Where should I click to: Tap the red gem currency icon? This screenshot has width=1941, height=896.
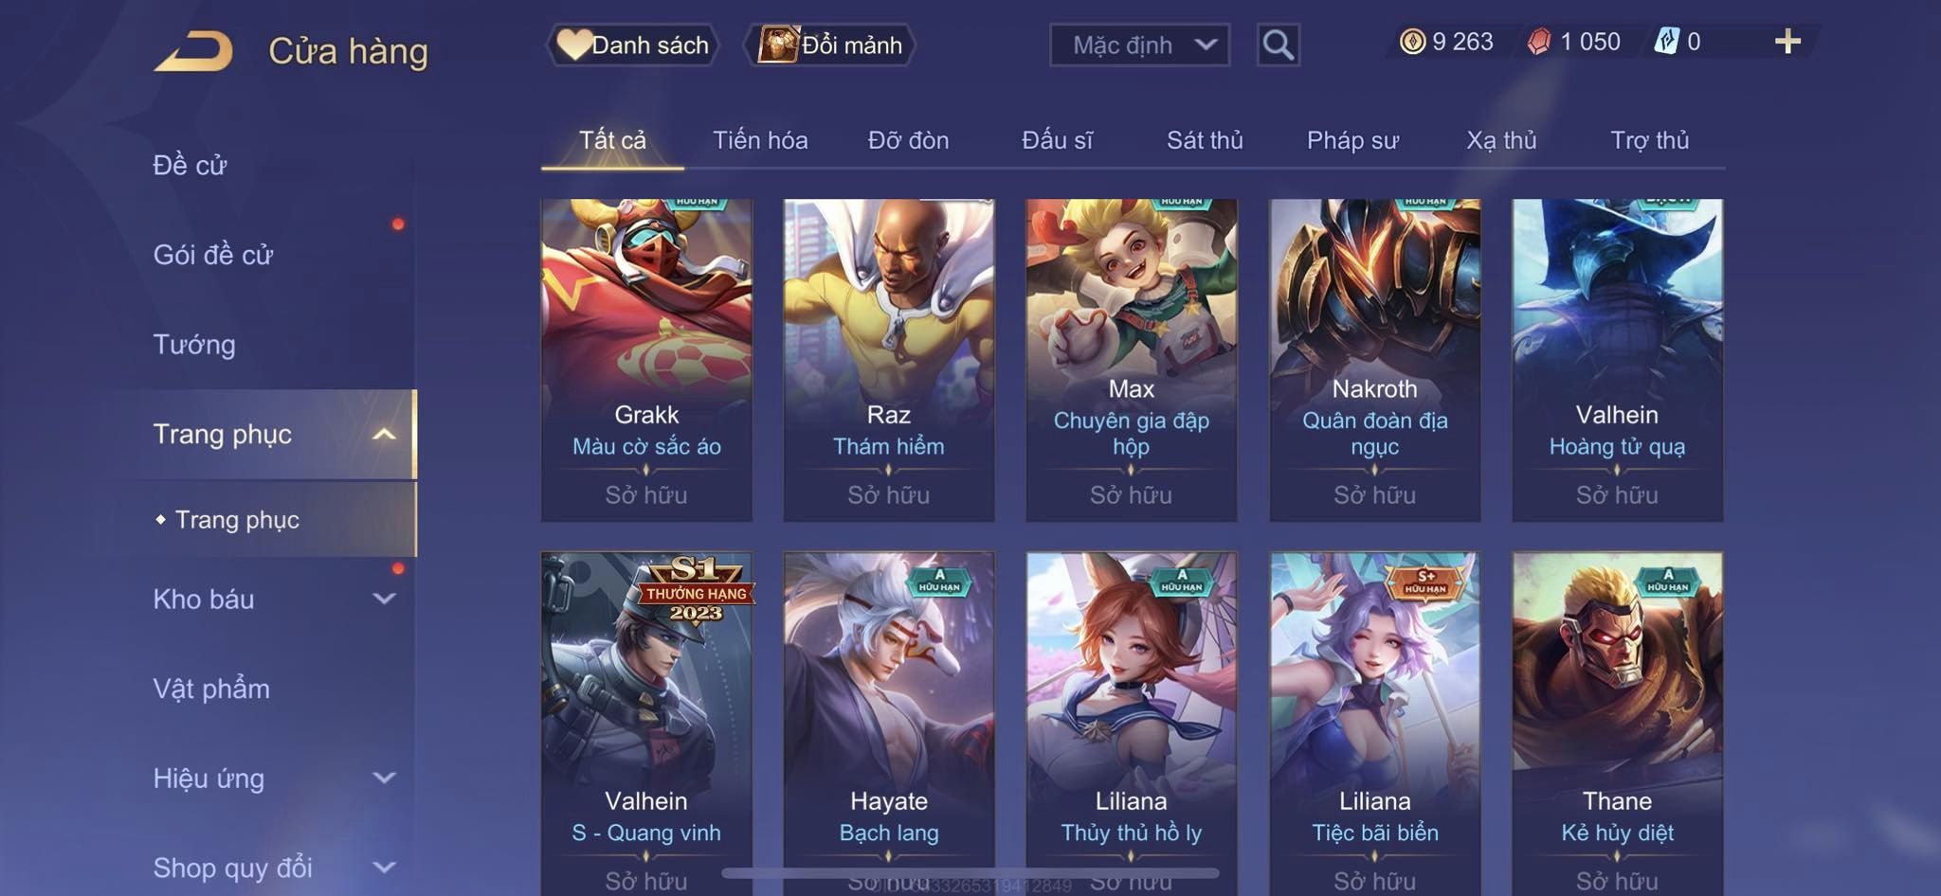pyautogui.click(x=1539, y=42)
